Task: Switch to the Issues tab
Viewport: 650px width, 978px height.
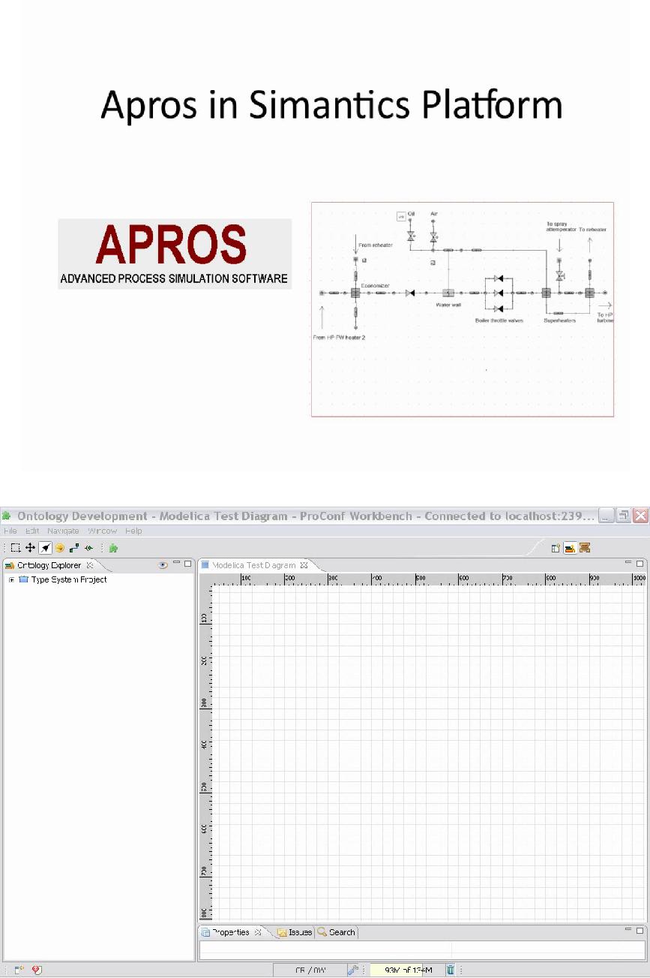Action: click(300, 932)
